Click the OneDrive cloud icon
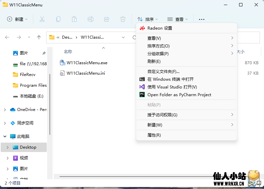The height and width of the screenshot is (189, 264). point(13,110)
